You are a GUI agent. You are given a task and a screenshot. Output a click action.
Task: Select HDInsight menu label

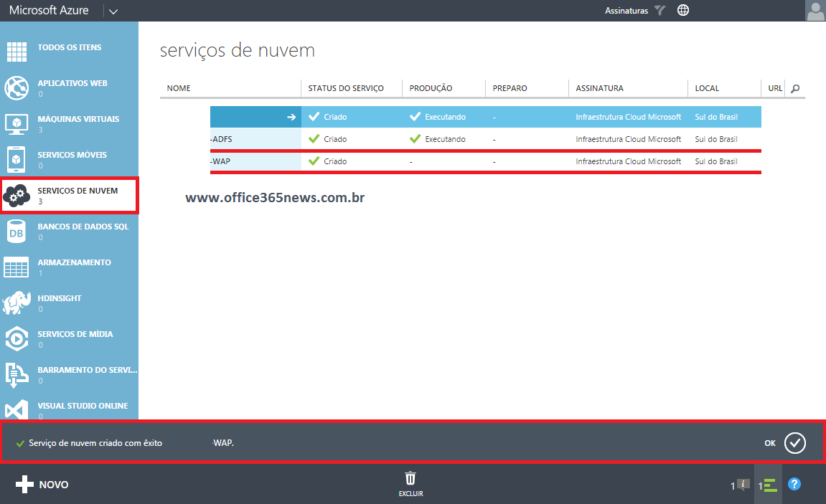[x=60, y=298]
